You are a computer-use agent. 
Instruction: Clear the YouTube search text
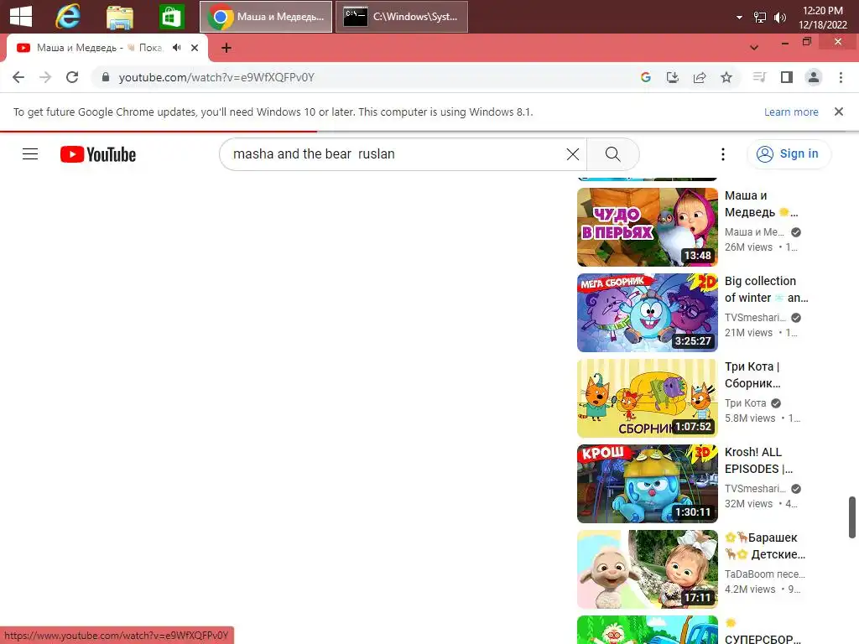coord(572,154)
